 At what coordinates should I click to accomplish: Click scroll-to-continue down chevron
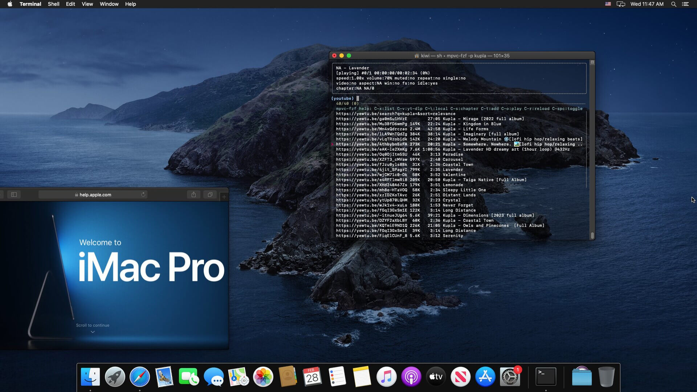pos(93,332)
